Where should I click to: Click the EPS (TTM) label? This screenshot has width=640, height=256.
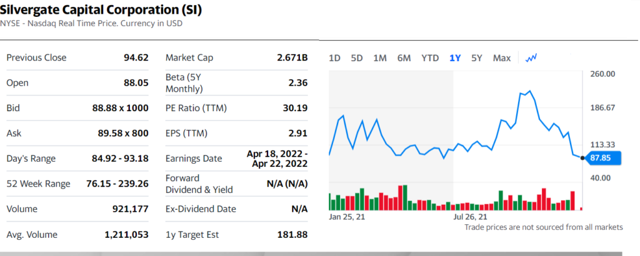coord(186,133)
